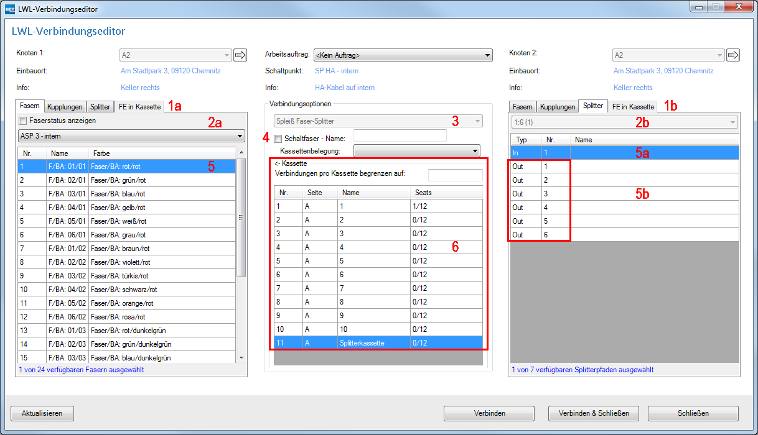Click the LWL-Verbindungseditor title bar icon
The image size is (758, 435).
[x=10, y=9]
